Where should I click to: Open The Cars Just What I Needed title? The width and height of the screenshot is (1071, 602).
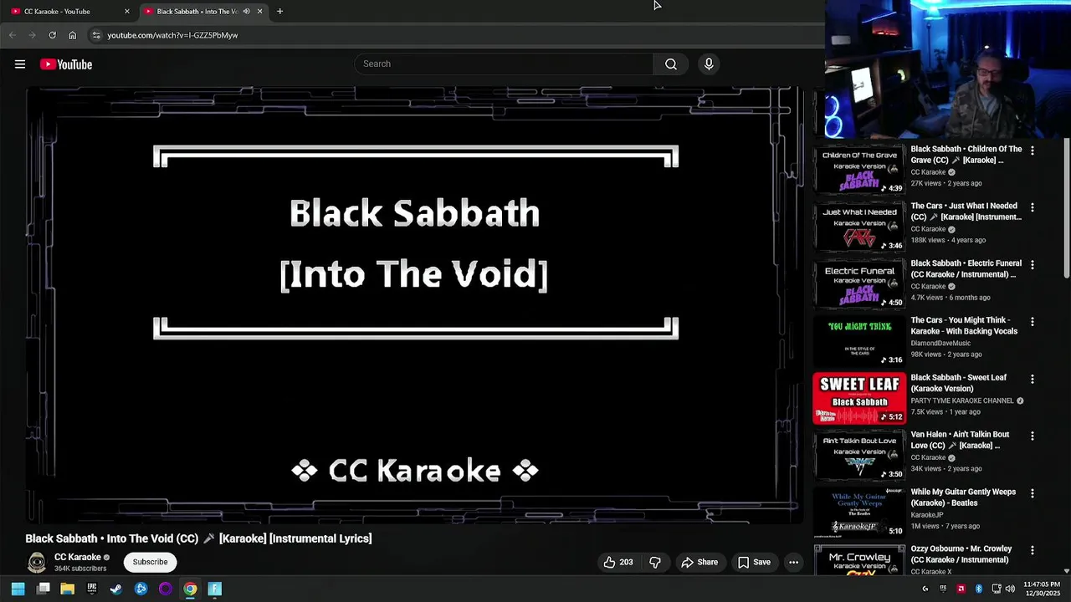coord(966,212)
